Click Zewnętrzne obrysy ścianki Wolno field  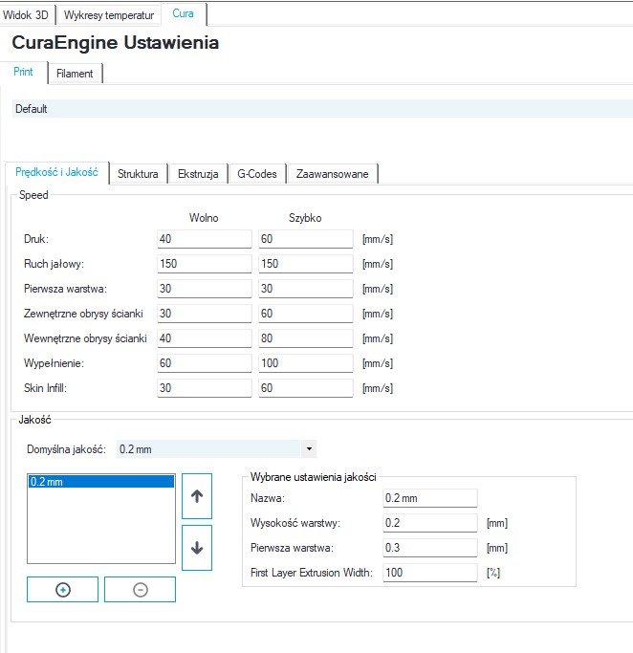[205, 314]
